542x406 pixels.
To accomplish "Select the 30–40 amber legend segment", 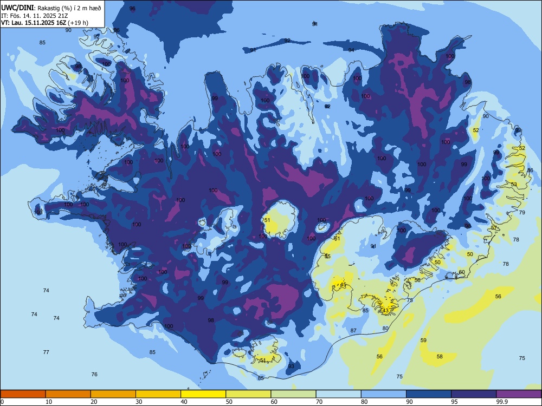I will coord(158,394).
